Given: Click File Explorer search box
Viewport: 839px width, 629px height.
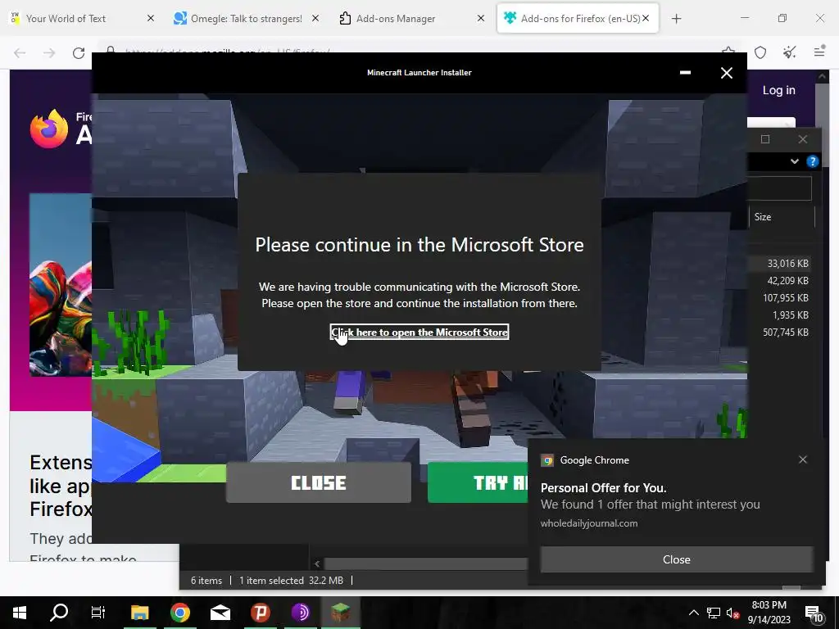Looking at the screenshot, I should 780,188.
